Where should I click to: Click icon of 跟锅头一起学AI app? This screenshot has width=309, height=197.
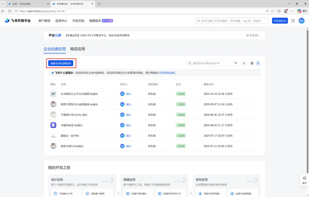tap(53, 135)
